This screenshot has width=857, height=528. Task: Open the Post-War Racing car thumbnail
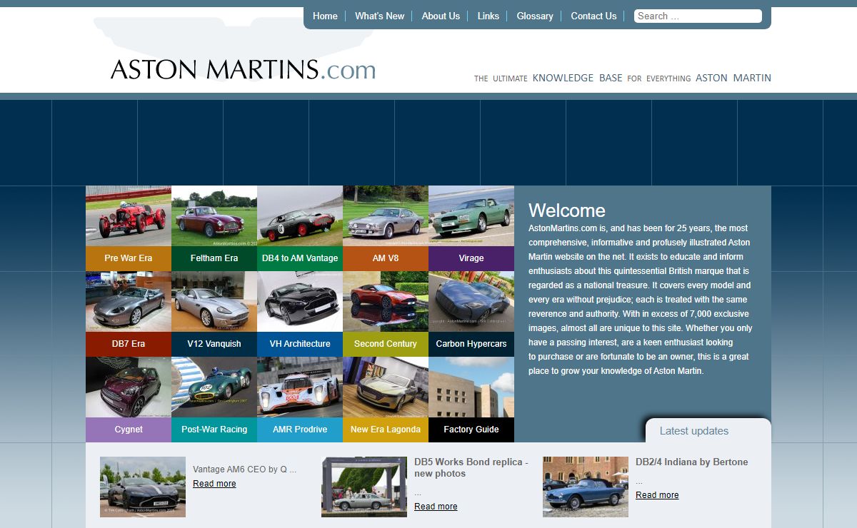(214, 387)
